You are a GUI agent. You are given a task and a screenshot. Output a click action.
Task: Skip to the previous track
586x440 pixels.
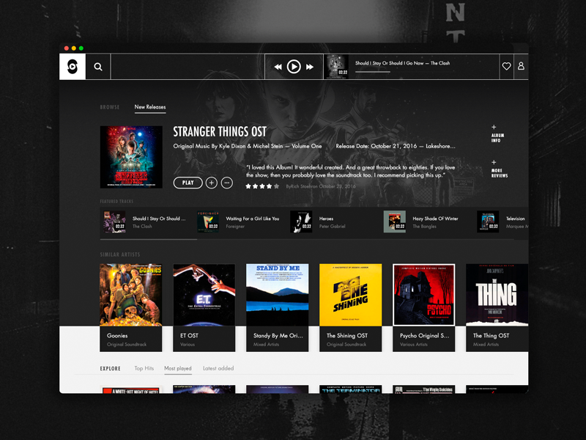pyautogui.click(x=278, y=66)
